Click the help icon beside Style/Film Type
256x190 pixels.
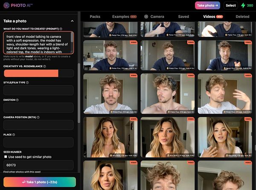click(27, 82)
